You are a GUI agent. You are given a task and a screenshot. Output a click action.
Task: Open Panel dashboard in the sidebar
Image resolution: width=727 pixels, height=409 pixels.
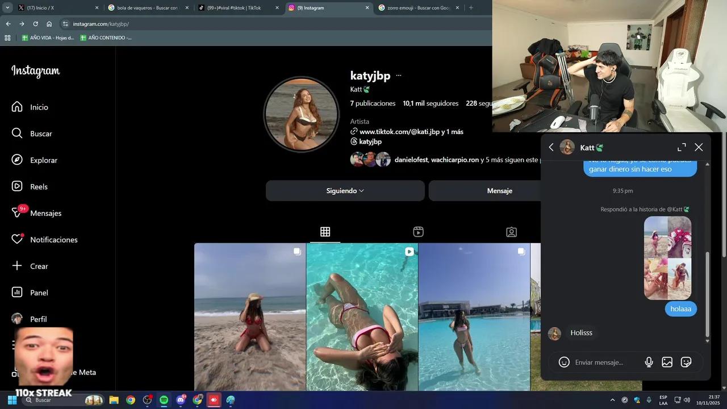click(30, 293)
